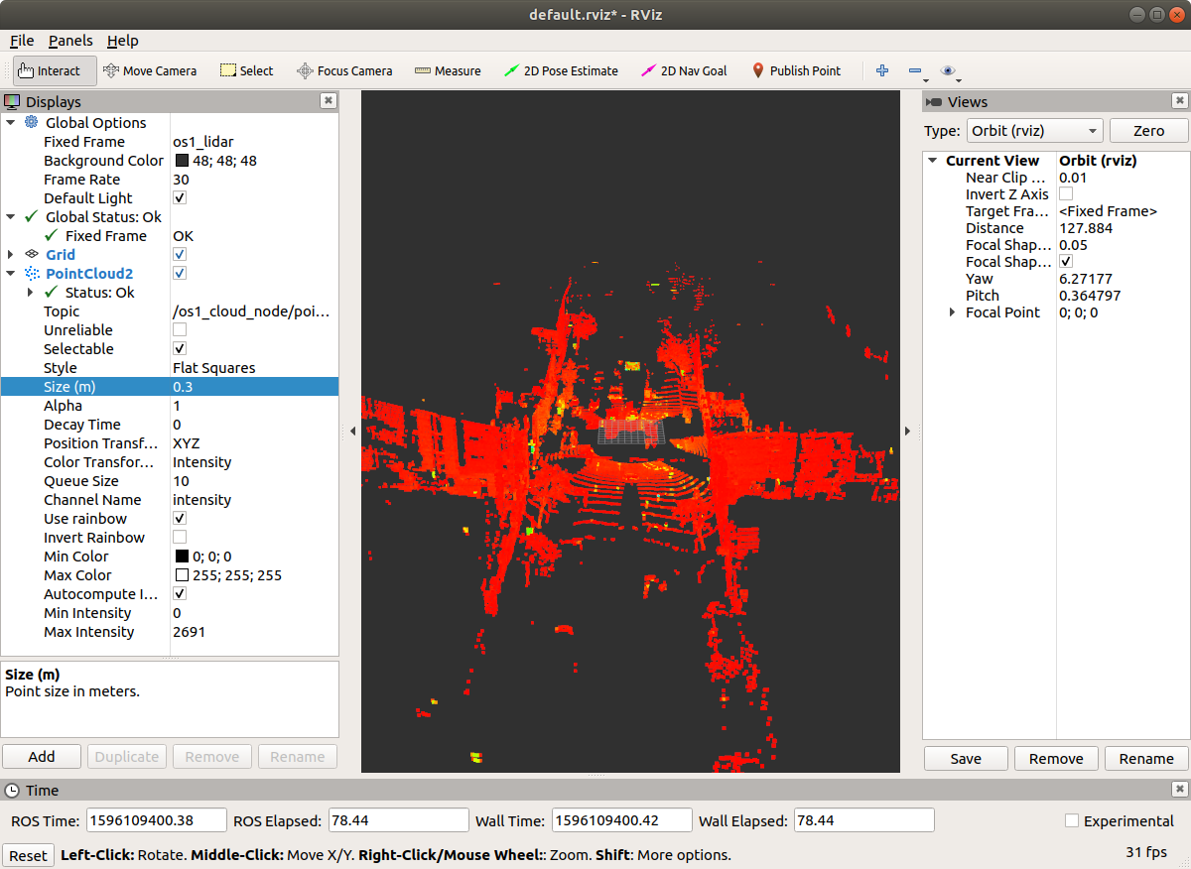Check the Invert Z Axis box

pyautogui.click(x=1066, y=193)
